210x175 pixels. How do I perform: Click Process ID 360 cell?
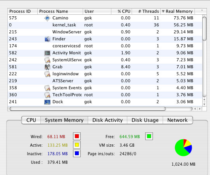pos(13,95)
